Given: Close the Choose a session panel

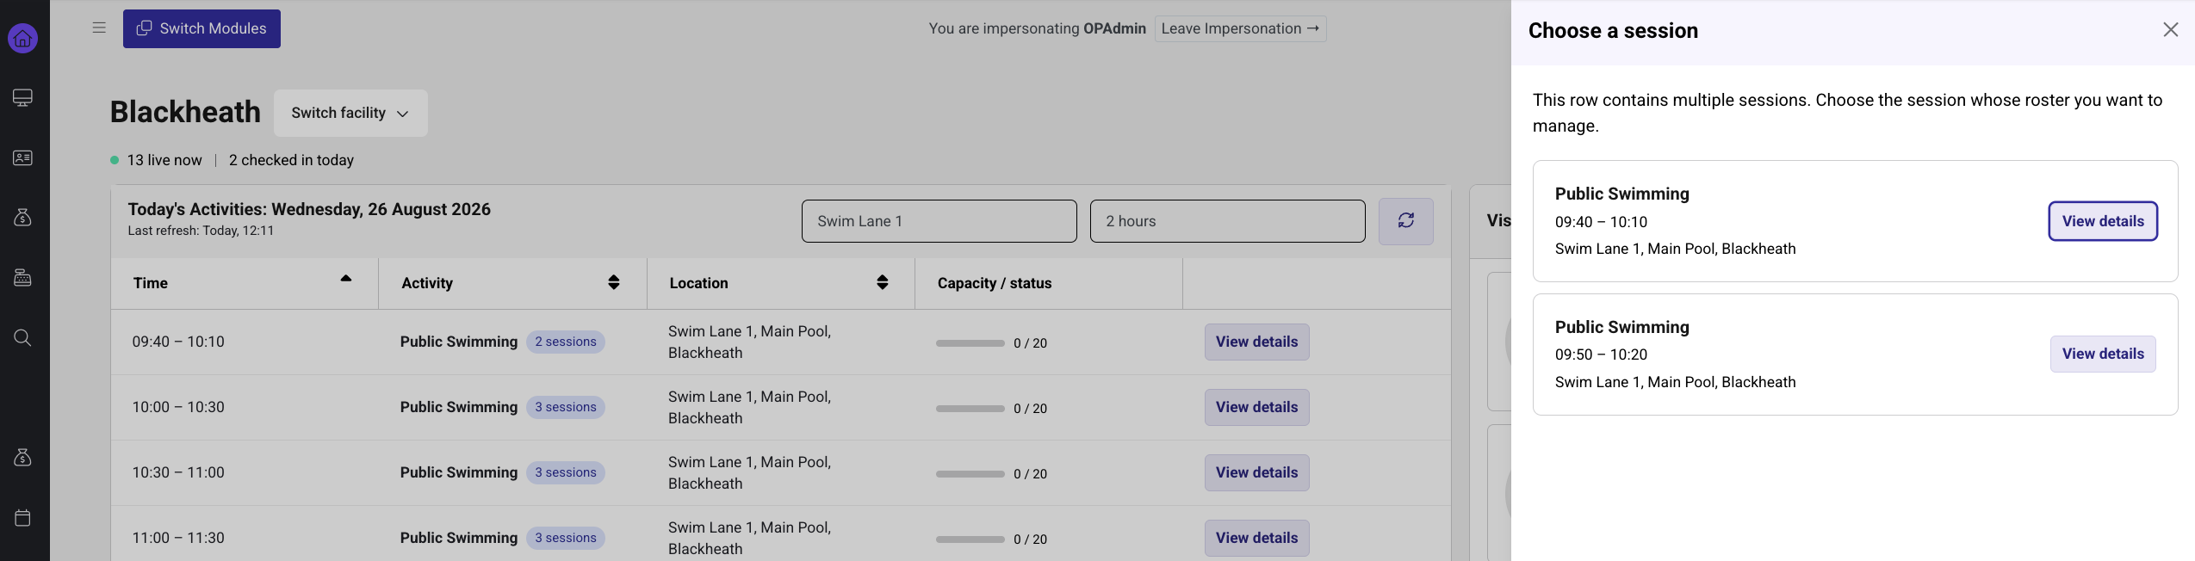Looking at the screenshot, I should tap(2170, 30).
